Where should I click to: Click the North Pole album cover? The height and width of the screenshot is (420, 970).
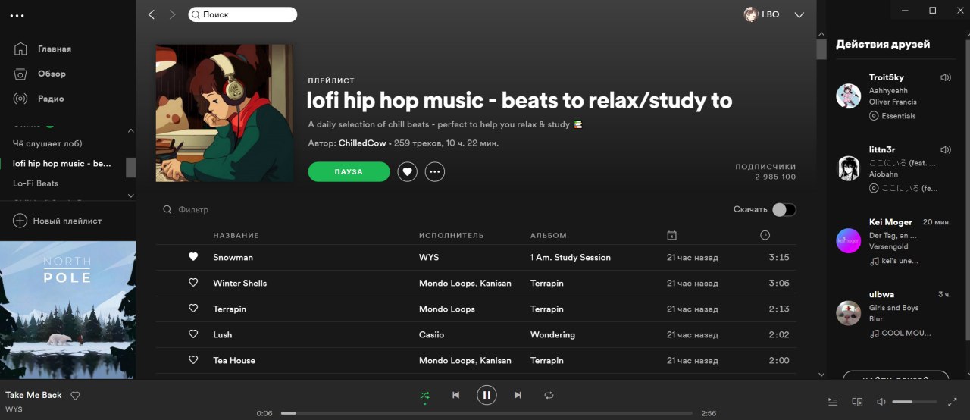click(68, 310)
